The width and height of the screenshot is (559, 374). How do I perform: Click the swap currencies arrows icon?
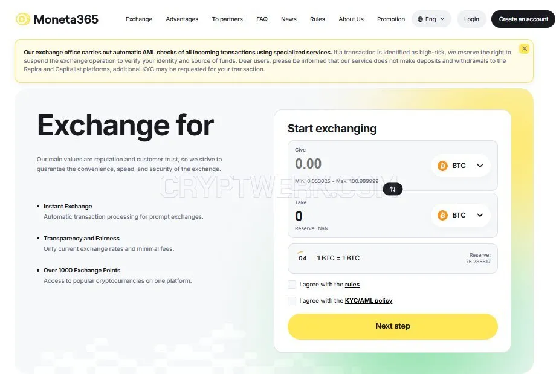pyautogui.click(x=393, y=189)
